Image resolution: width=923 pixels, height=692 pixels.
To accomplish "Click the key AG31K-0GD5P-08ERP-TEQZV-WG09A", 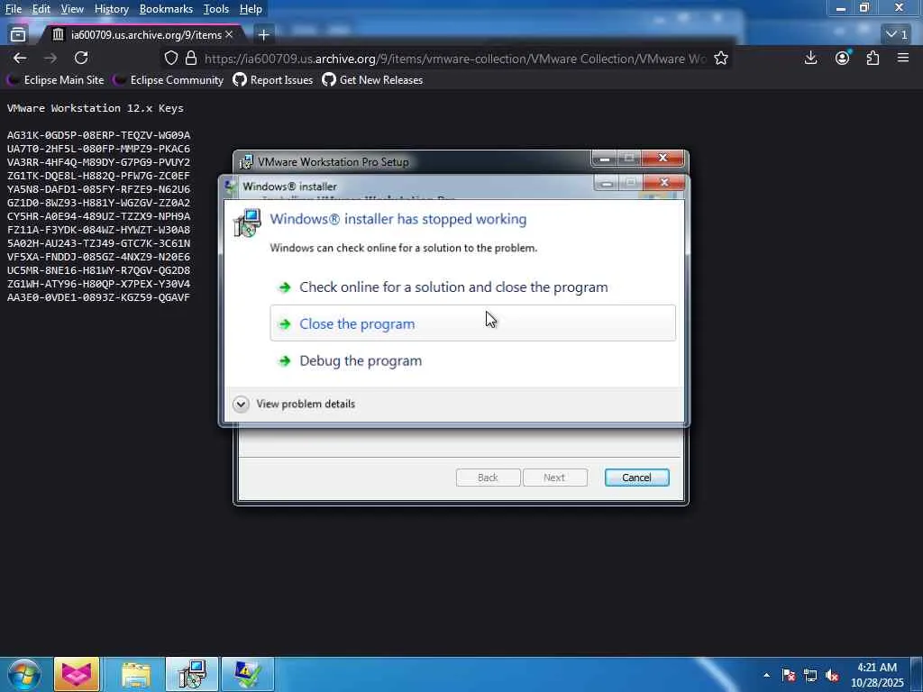I will click(99, 135).
